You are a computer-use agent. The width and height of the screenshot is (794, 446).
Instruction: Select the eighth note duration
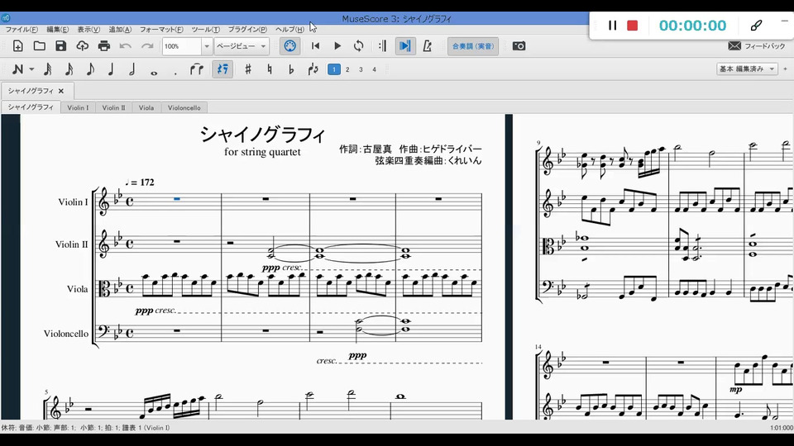(x=90, y=69)
